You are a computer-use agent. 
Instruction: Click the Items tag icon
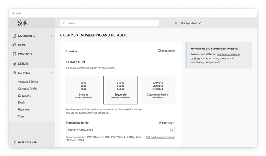pos(14,45)
